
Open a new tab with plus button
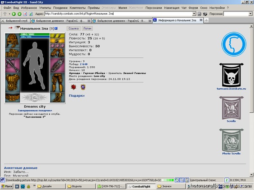[206, 20]
